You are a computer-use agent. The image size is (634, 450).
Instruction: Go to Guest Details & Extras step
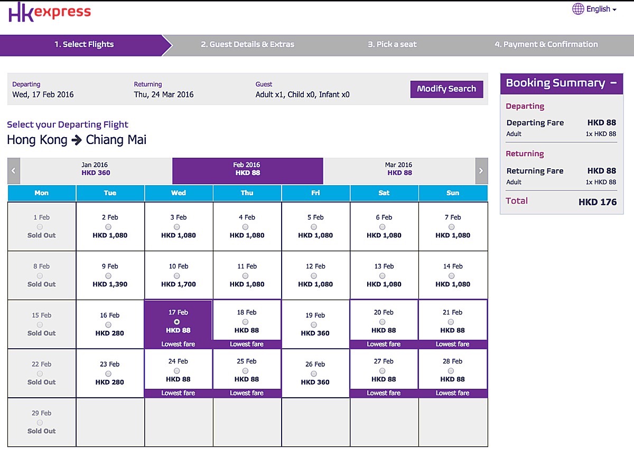click(247, 44)
